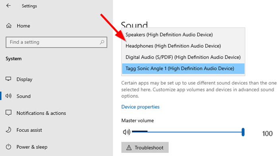Click the Home house icon
This screenshot has width=278, height=156.
[x=9, y=26]
